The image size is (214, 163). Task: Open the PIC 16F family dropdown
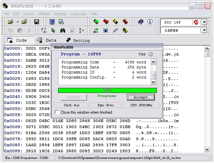pyautogui.click(x=205, y=22)
